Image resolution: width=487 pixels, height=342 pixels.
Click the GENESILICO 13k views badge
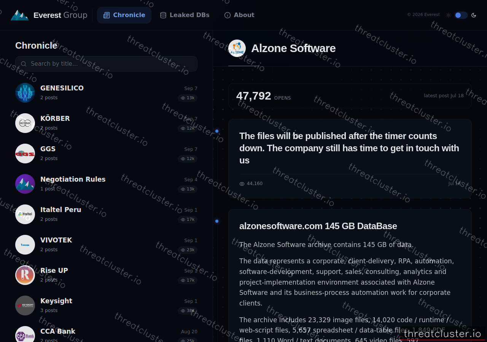pos(188,98)
